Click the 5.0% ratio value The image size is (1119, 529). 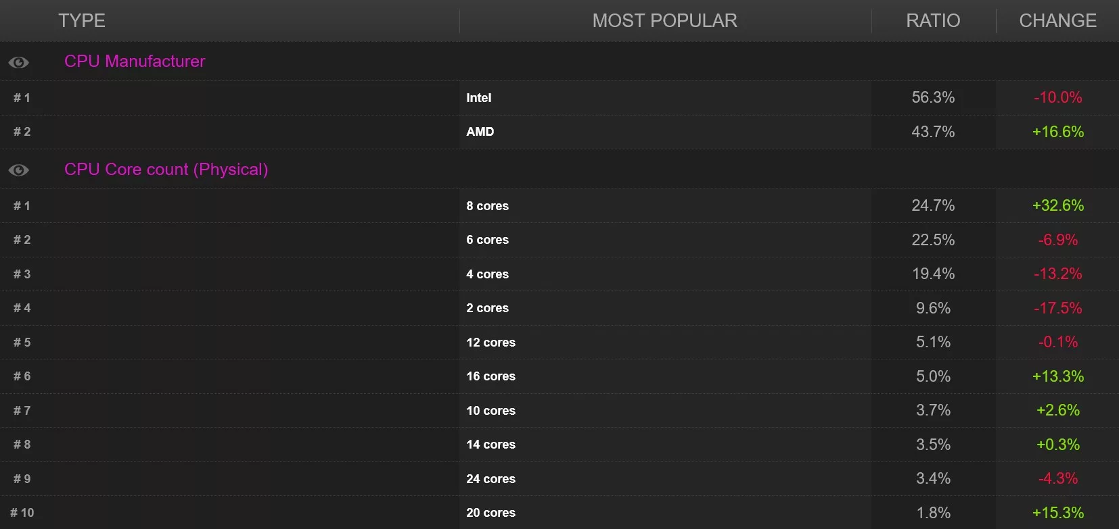pyautogui.click(x=933, y=376)
